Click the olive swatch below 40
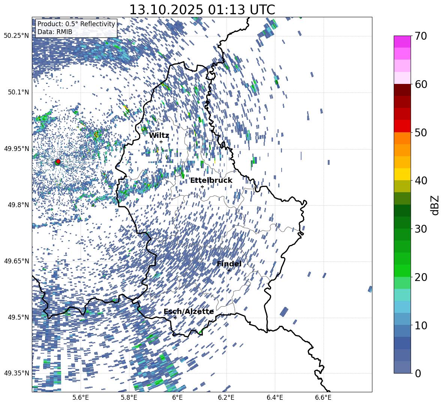444x405 pixels. 402,186
